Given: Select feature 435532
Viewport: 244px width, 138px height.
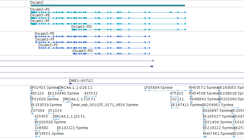Looking at the screenshot, I should [91, 93].
